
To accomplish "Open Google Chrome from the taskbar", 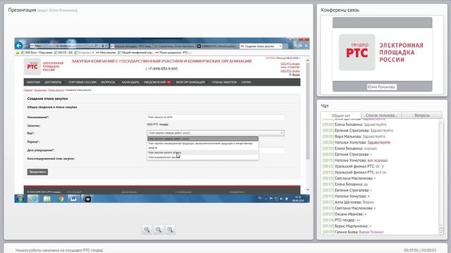I will click(61, 198).
